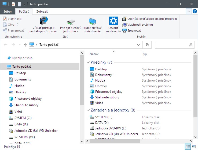Go back with the left arrow

(5, 45)
